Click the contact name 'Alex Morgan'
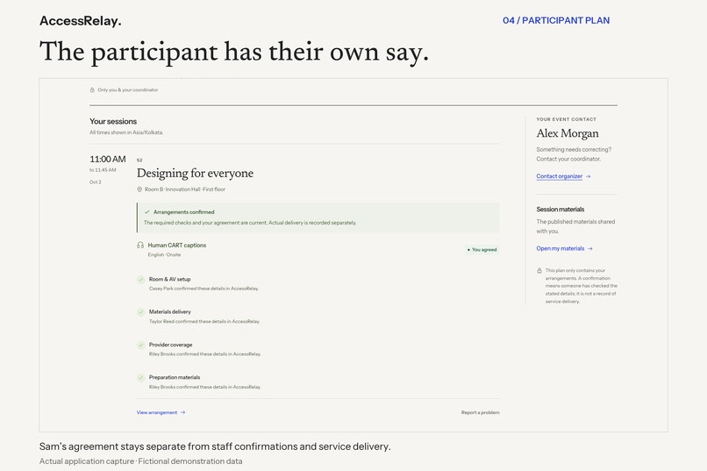707x471 pixels. [x=568, y=133]
